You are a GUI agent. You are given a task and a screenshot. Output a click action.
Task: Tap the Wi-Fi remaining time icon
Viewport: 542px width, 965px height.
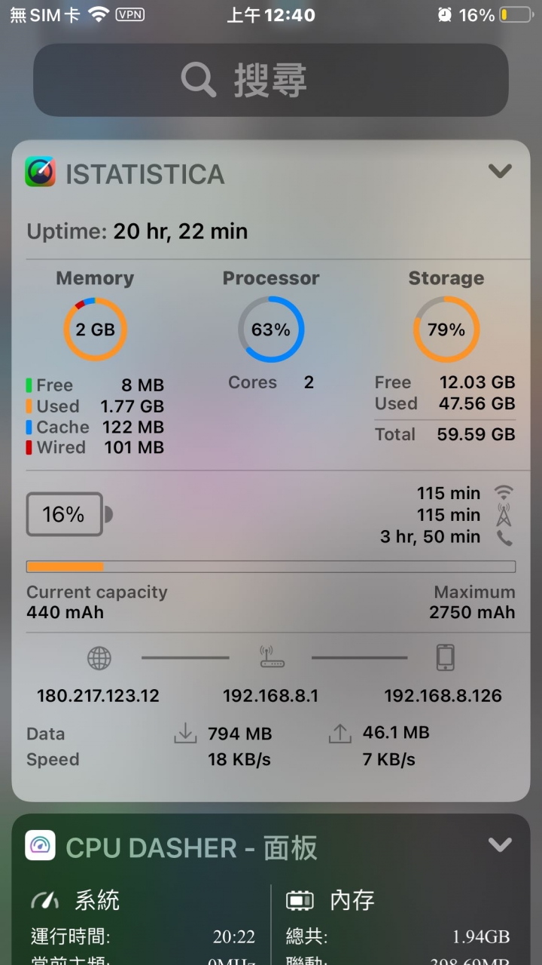(x=504, y=492)
